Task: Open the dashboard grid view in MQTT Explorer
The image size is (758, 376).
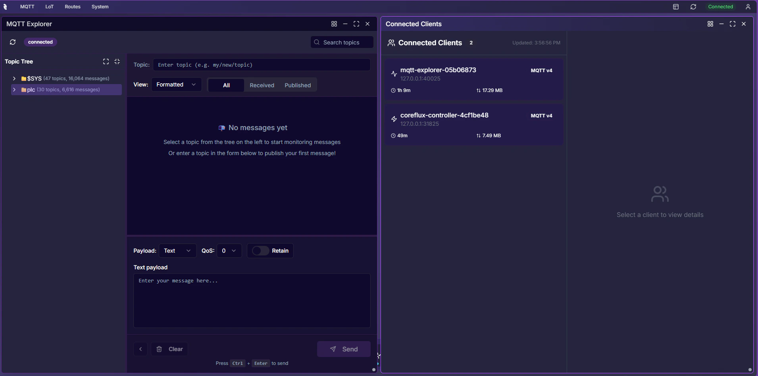Action: (334, 24)
